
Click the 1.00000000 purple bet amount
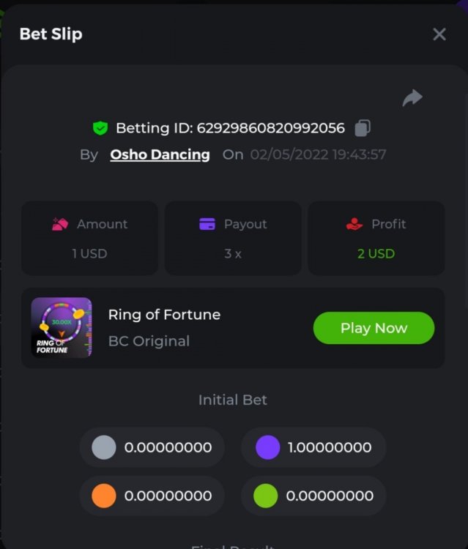(330, 447)
